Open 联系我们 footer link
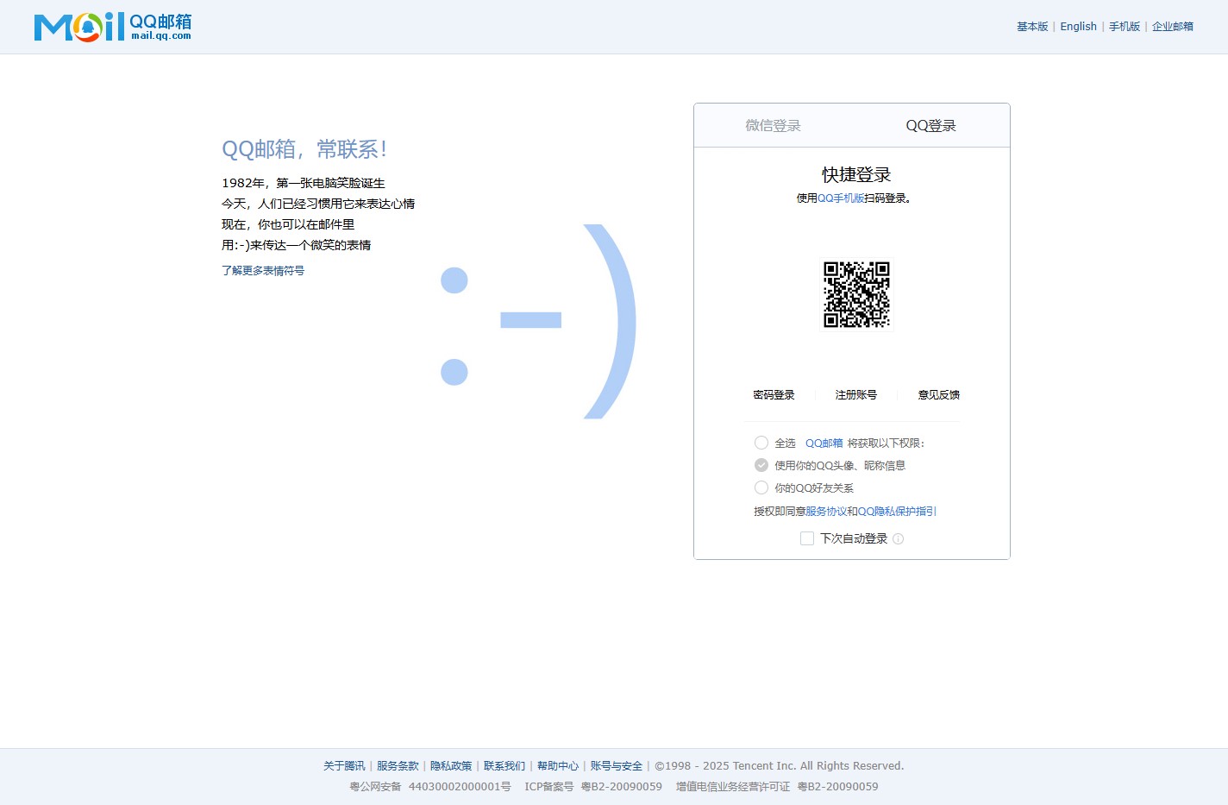 [504, 766]
